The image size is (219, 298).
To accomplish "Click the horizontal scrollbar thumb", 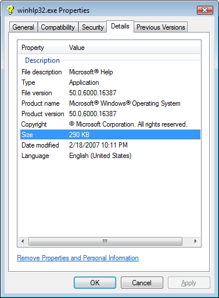I will (105, 241).
